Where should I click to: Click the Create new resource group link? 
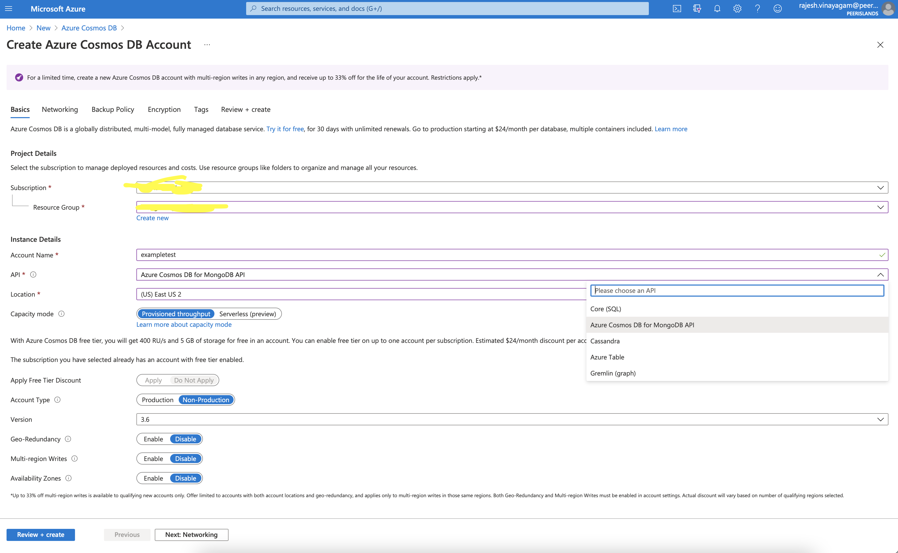(x=152, y=218)
